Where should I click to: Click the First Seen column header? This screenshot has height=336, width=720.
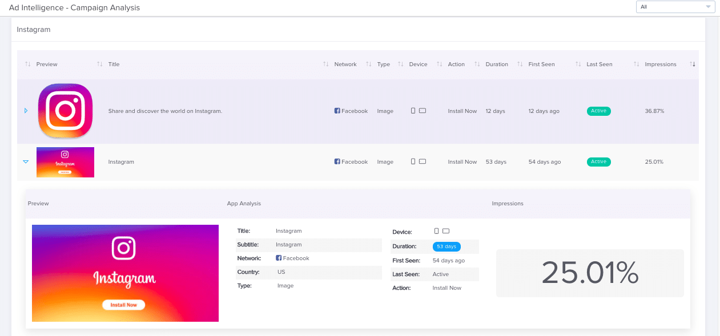(x=542, y=64)
